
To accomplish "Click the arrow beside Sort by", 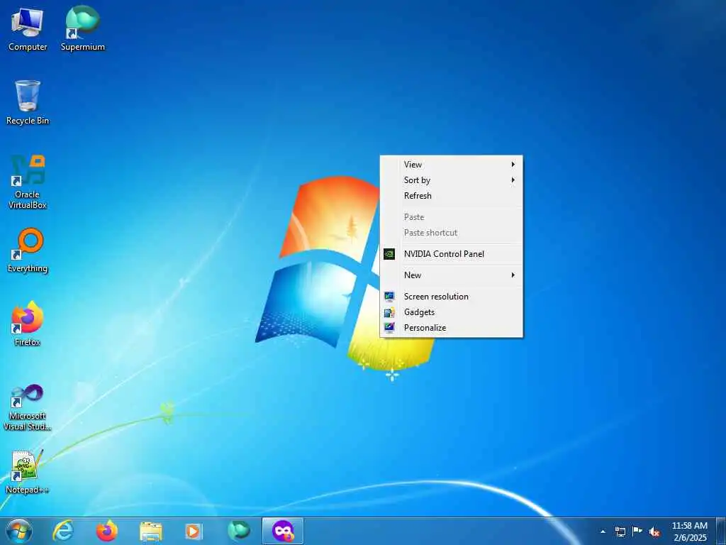I will [513, 180].
